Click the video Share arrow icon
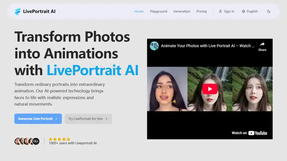The height and width of the screenshot is (161, 287). coord(262,44)
